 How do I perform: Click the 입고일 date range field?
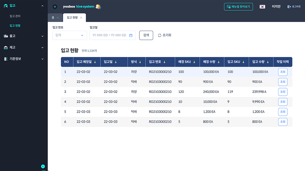pos(113,35)
